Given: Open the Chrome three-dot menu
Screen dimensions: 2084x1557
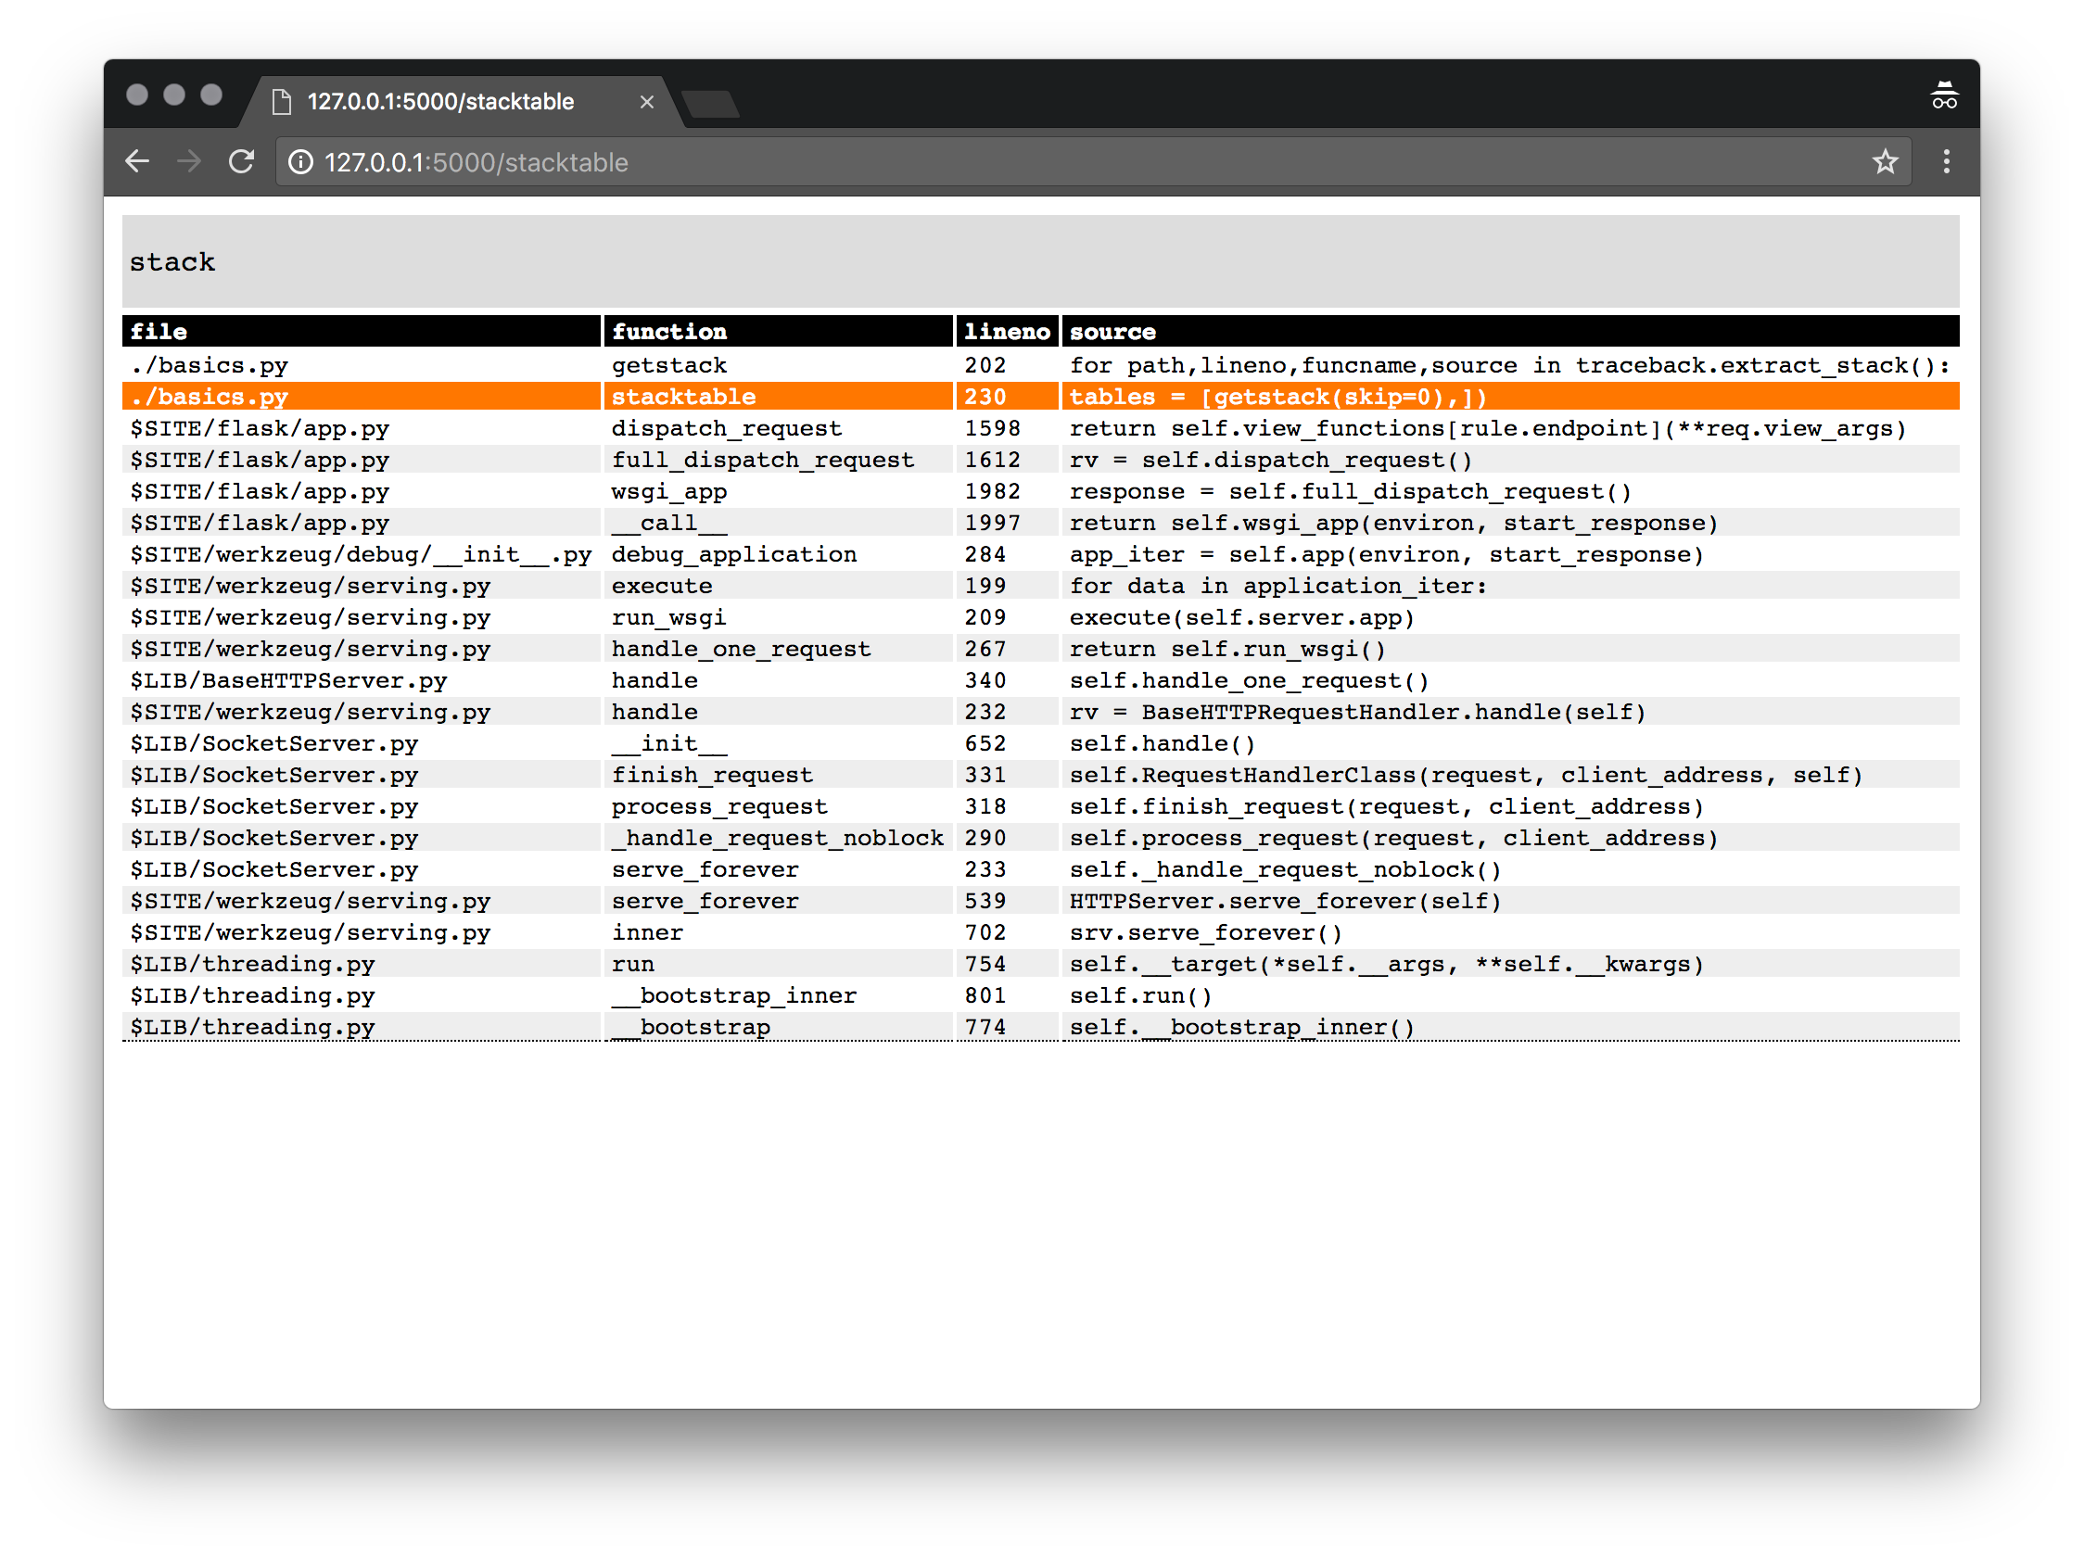Looking at the screenshot, I should click(1947, 162).
